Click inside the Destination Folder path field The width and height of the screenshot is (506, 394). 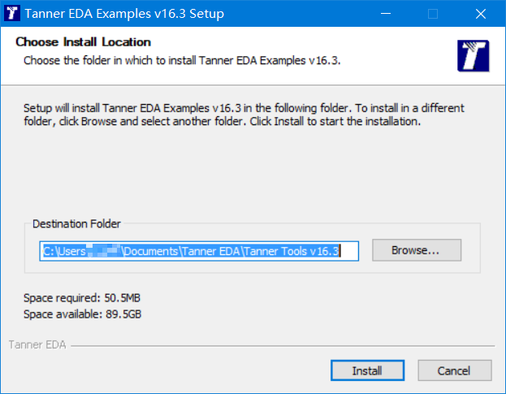click(x=201, y=251)
